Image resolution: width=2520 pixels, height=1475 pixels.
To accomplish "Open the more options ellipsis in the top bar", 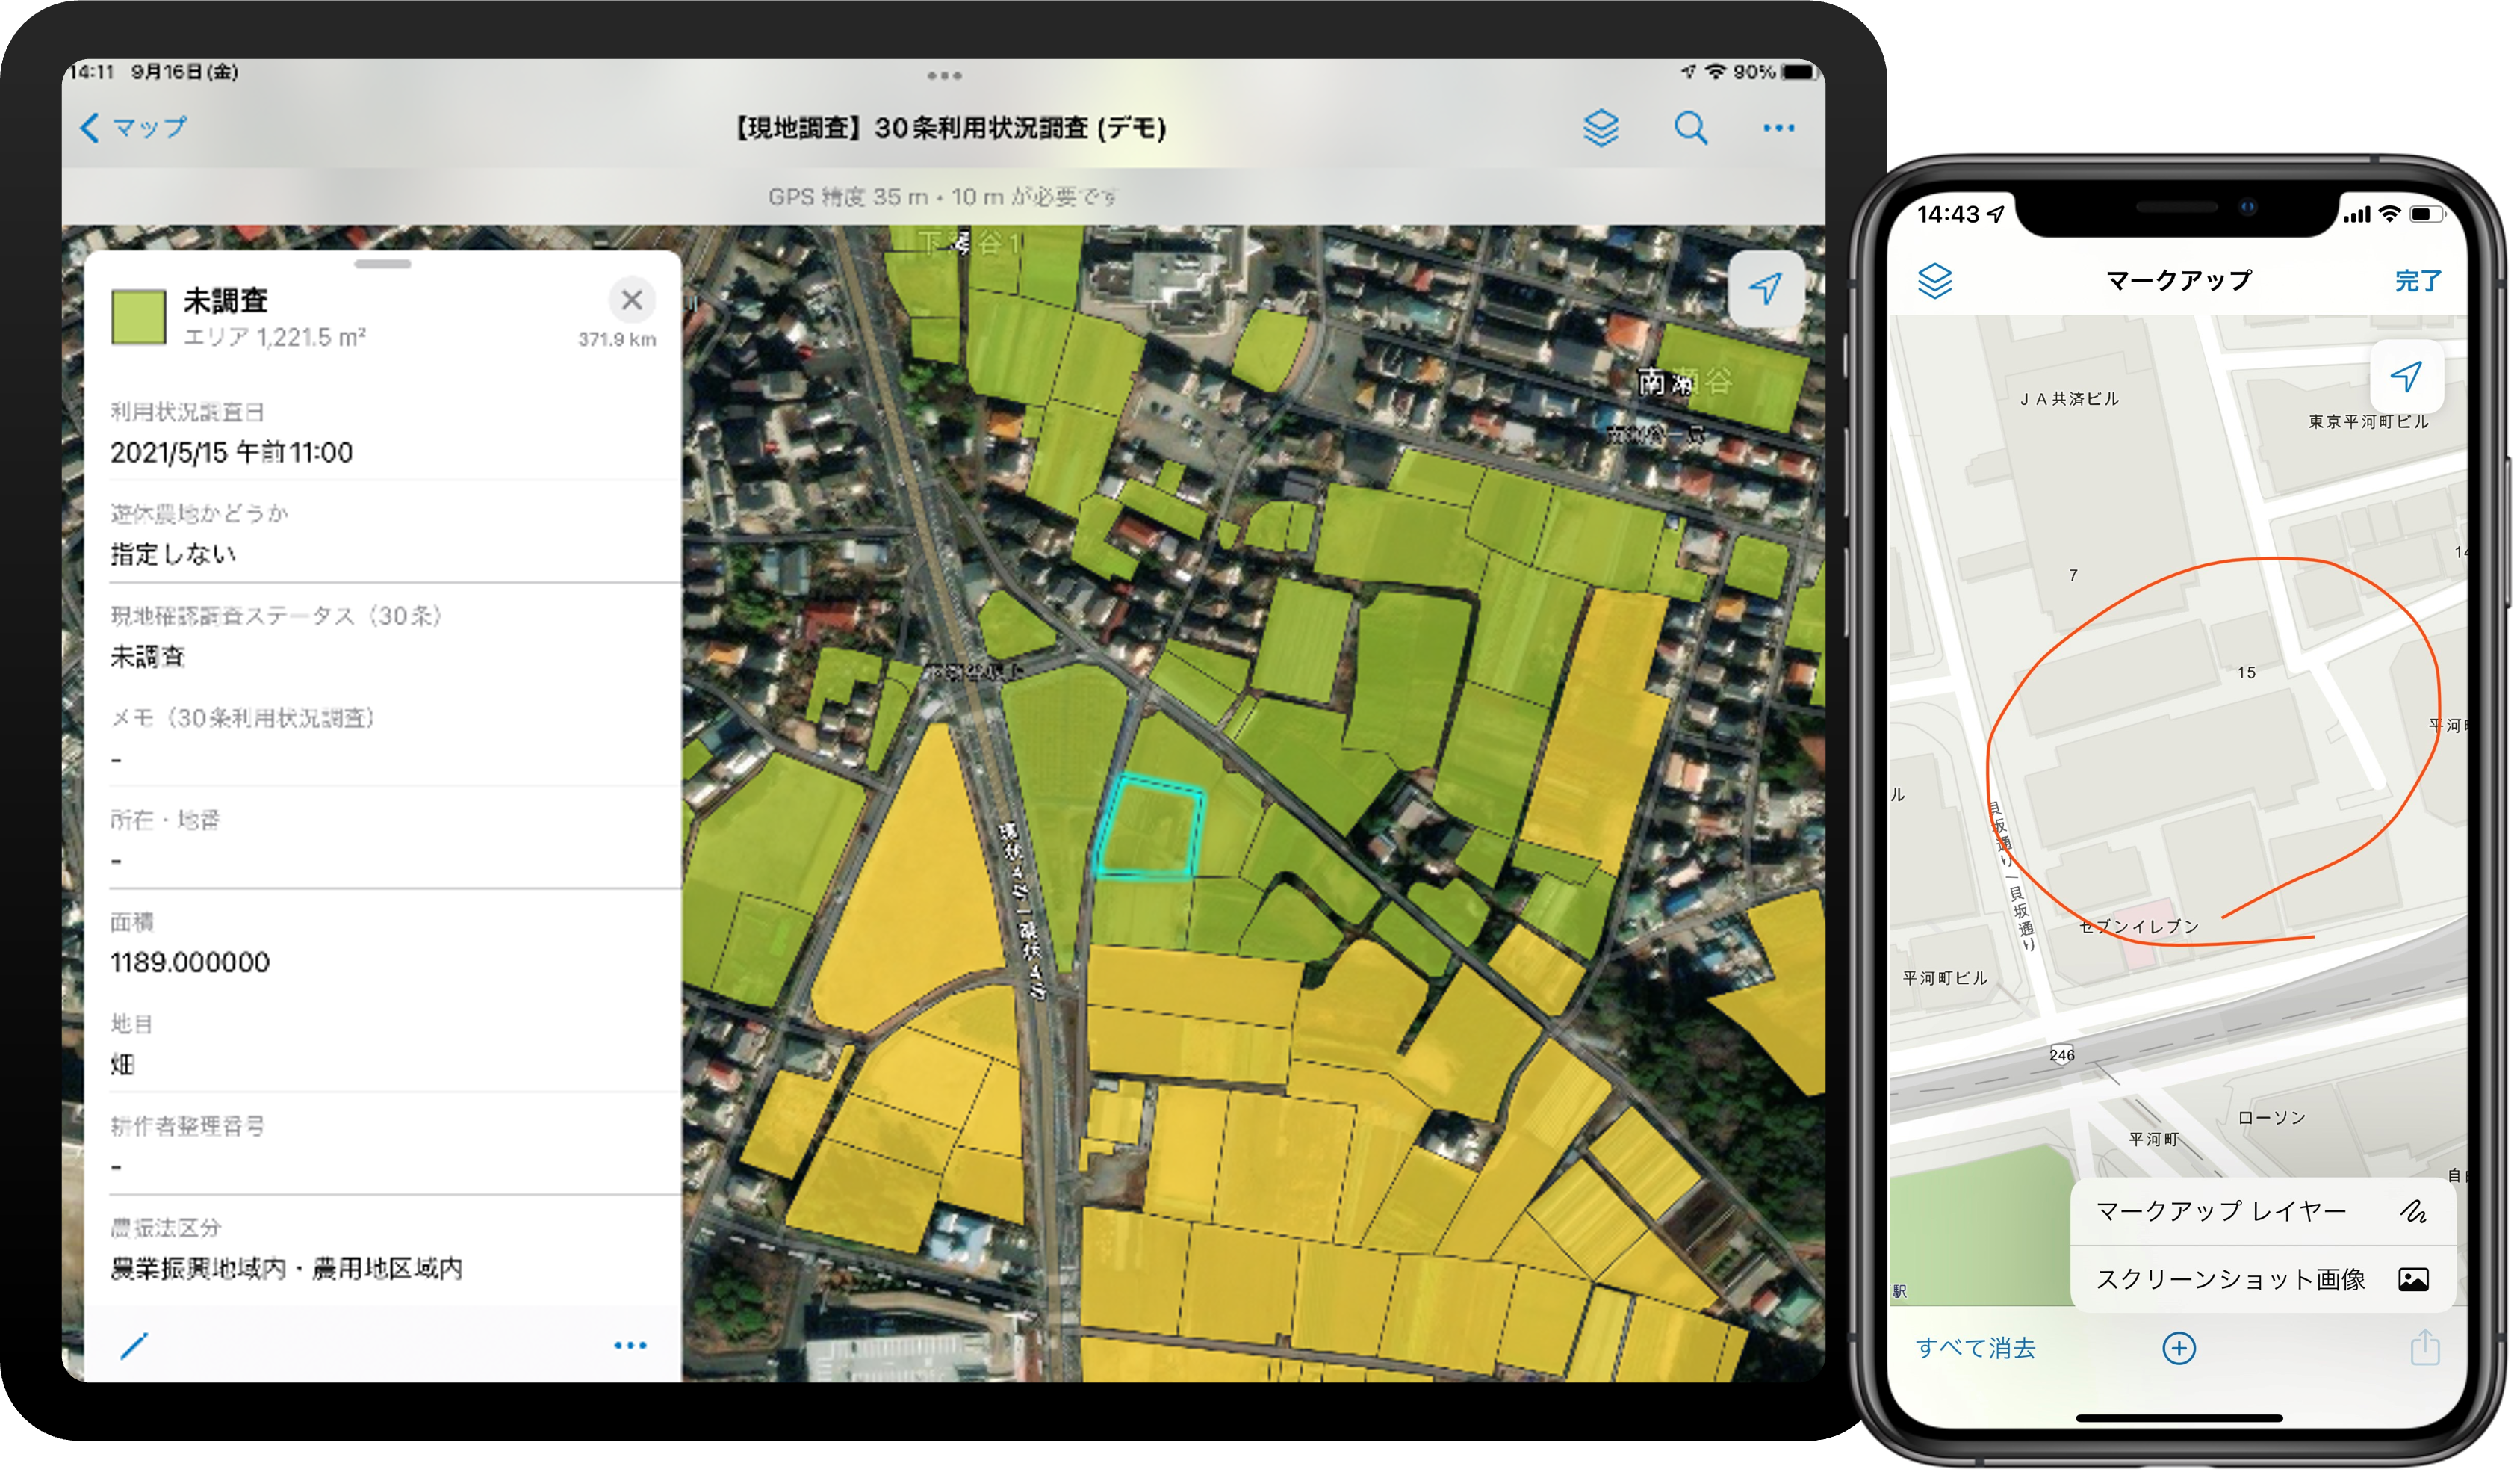I will [1778, 128].
